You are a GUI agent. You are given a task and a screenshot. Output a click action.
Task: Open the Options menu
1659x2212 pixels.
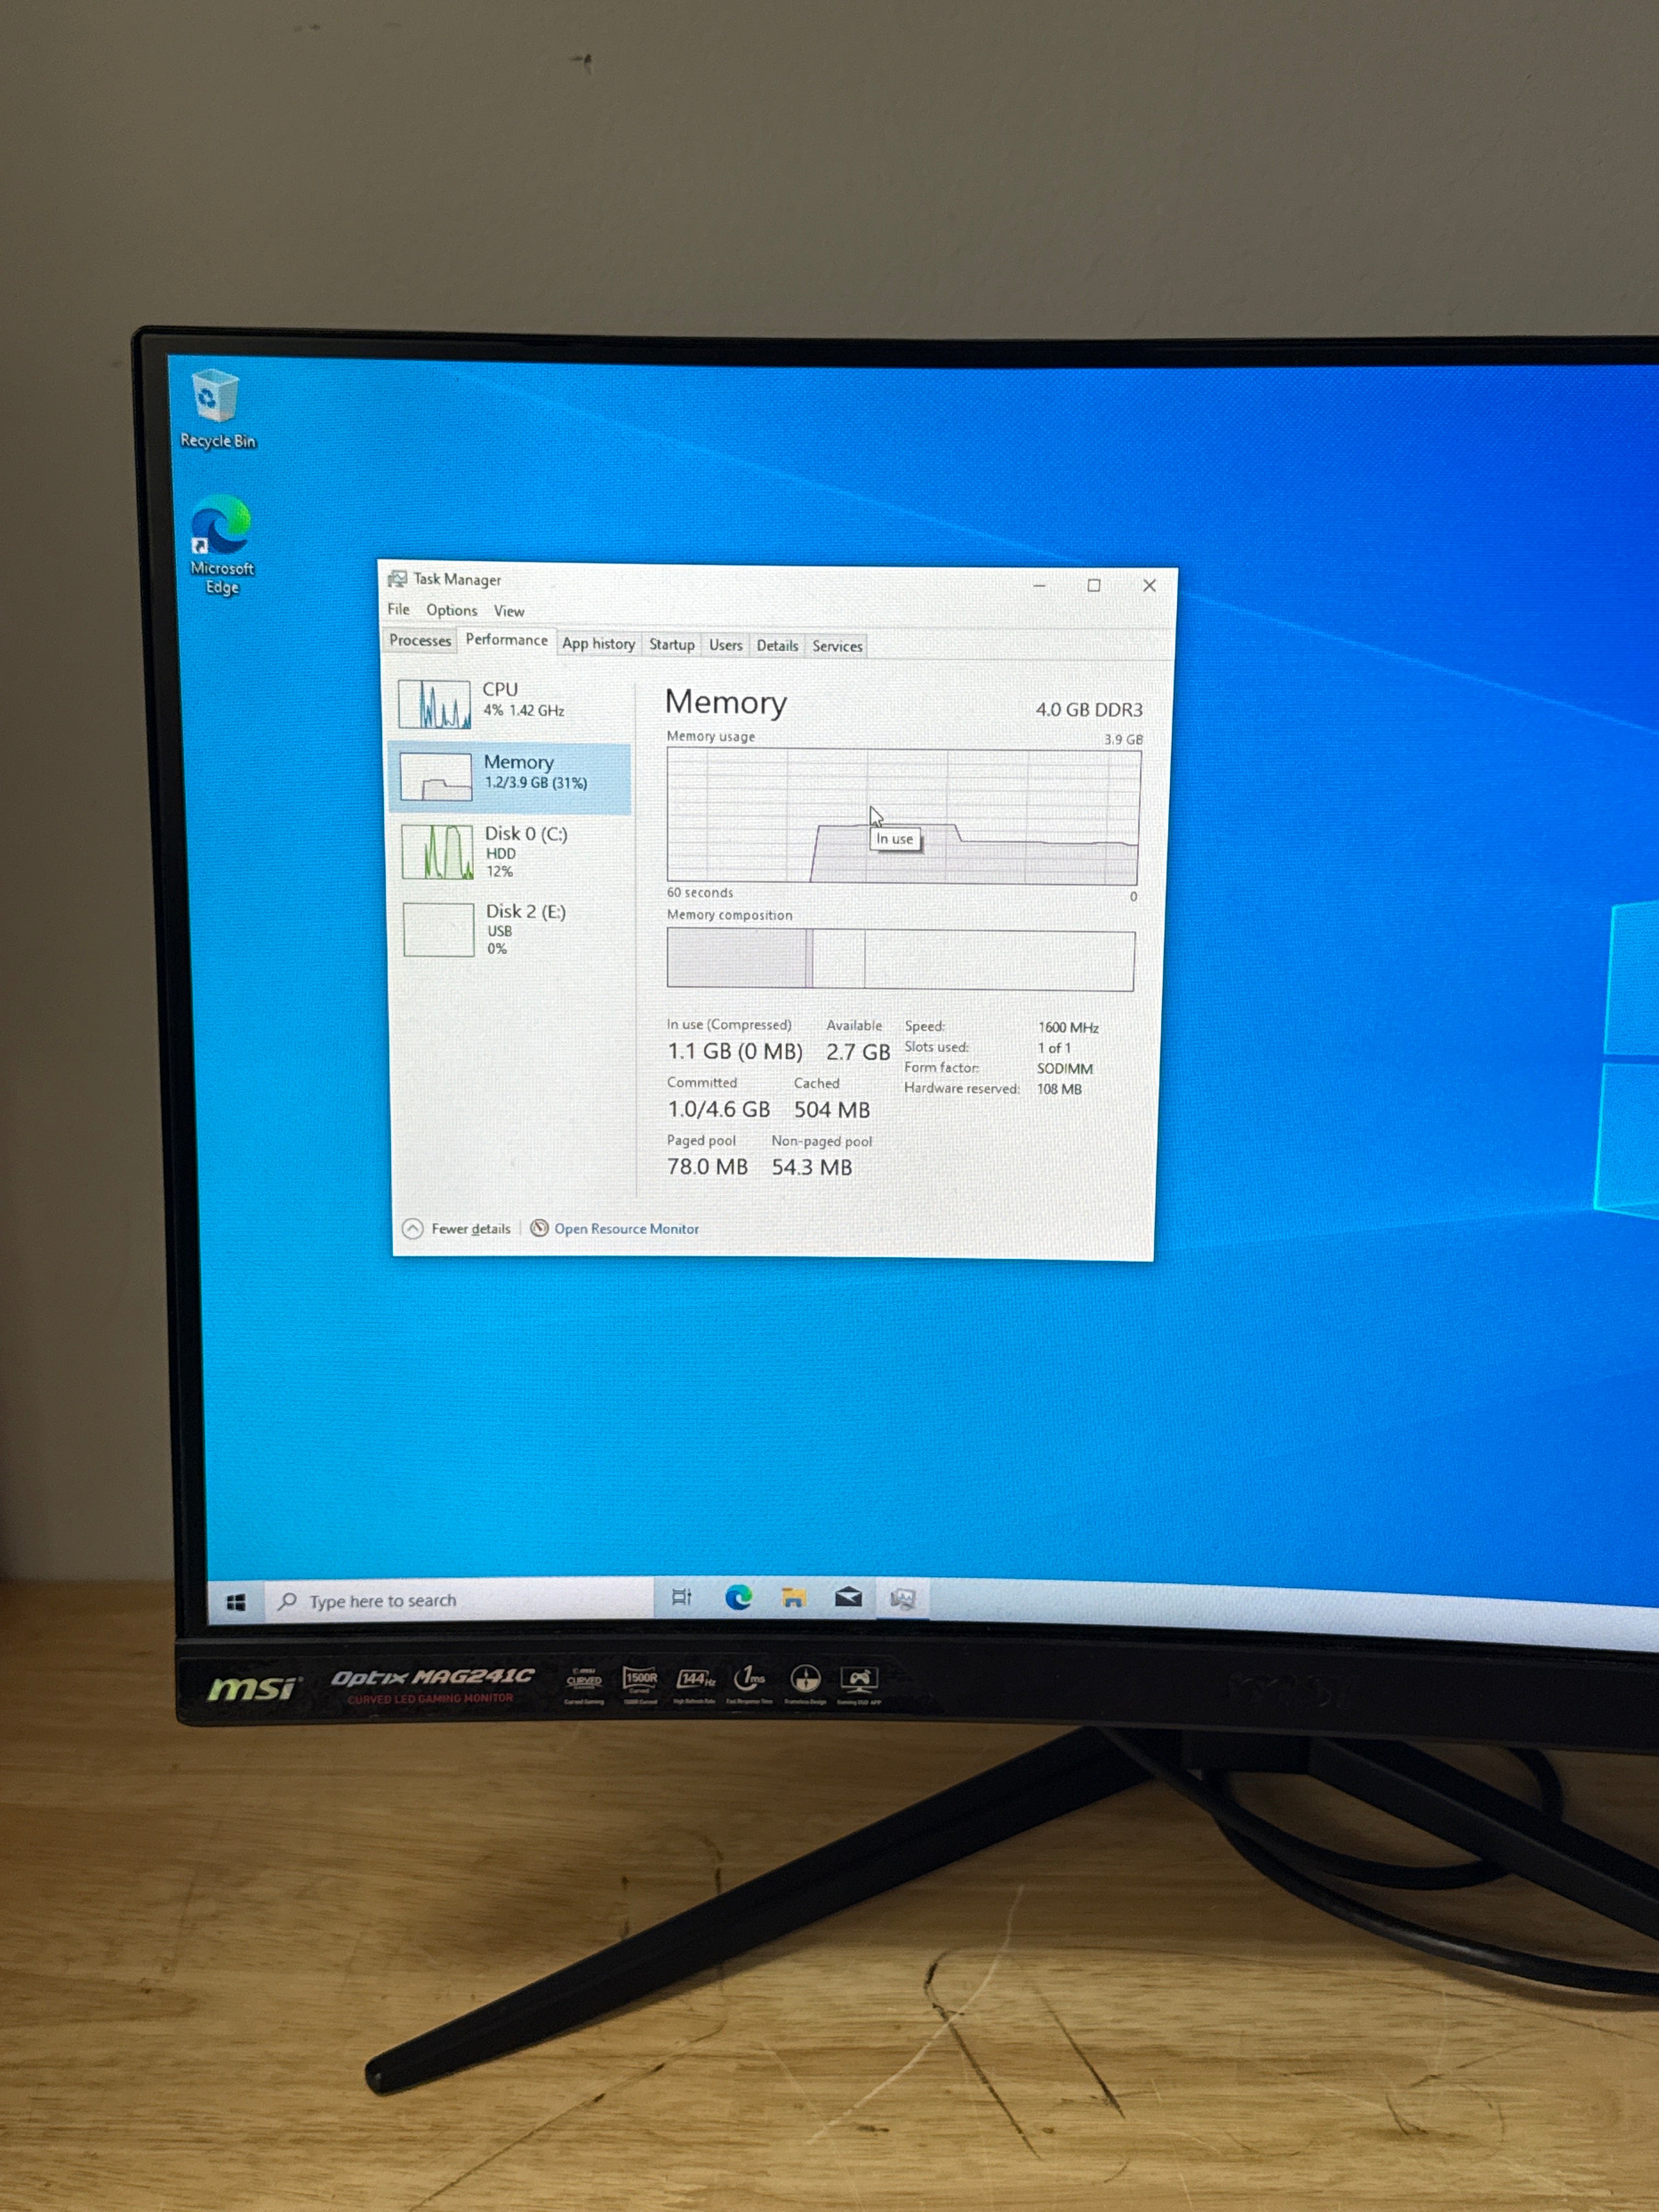(452, 610)
